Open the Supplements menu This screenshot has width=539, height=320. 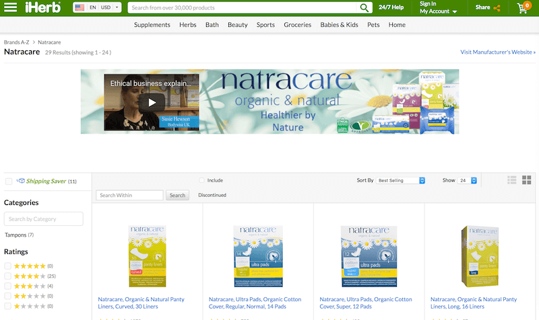tap(152, 25)
